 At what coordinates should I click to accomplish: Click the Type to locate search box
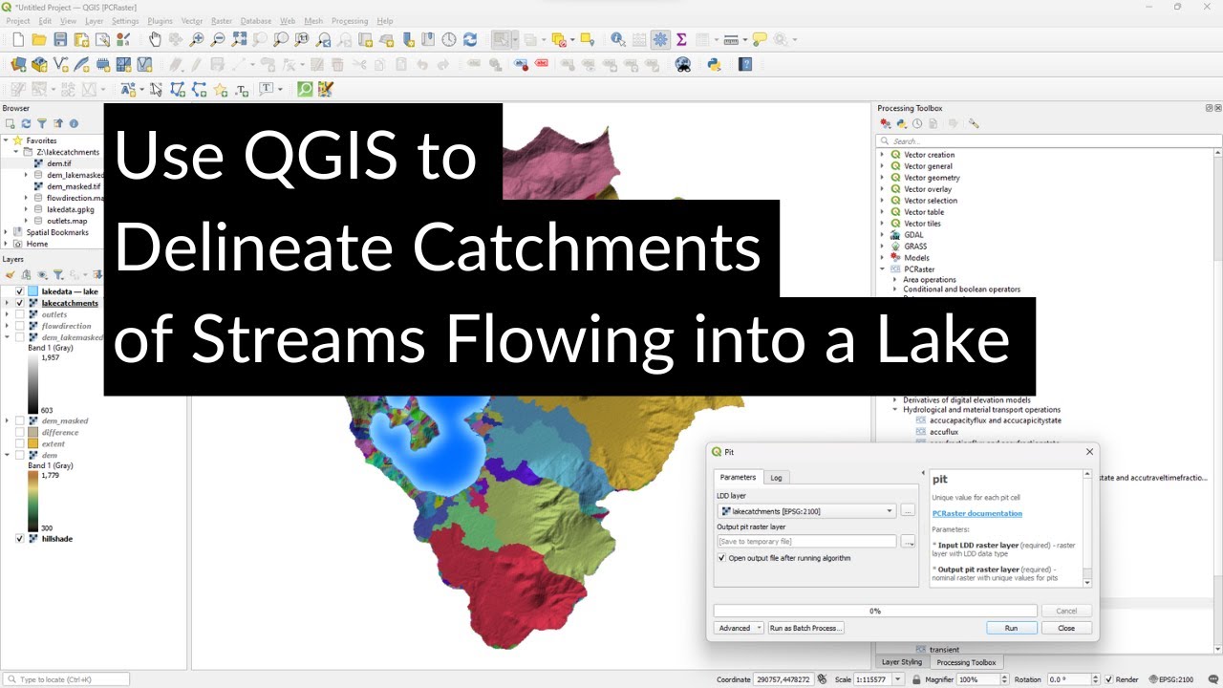click(x=67, y=679)
